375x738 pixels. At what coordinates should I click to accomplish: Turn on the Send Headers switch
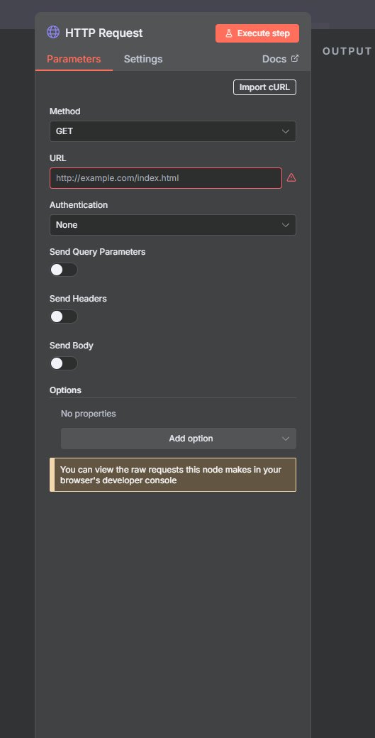(x=64, y=316)
